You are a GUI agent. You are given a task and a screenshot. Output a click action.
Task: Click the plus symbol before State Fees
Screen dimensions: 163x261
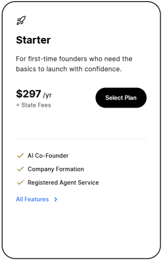18,105
